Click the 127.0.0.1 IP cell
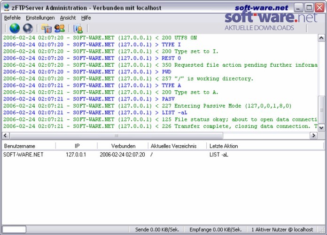 click(x=76, y=155)
